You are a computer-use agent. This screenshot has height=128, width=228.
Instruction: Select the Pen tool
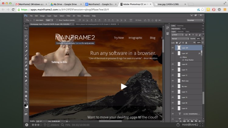26,81
